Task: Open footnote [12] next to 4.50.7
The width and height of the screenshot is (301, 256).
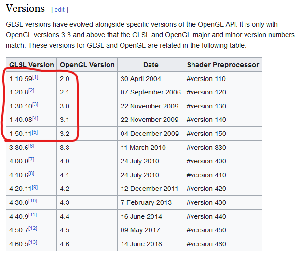Action: pos(33,228)
